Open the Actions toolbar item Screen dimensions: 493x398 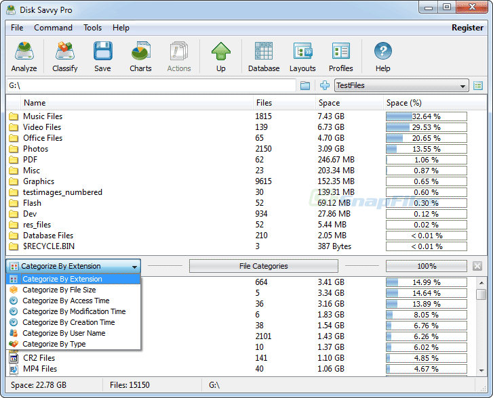[x=179, y=56]
